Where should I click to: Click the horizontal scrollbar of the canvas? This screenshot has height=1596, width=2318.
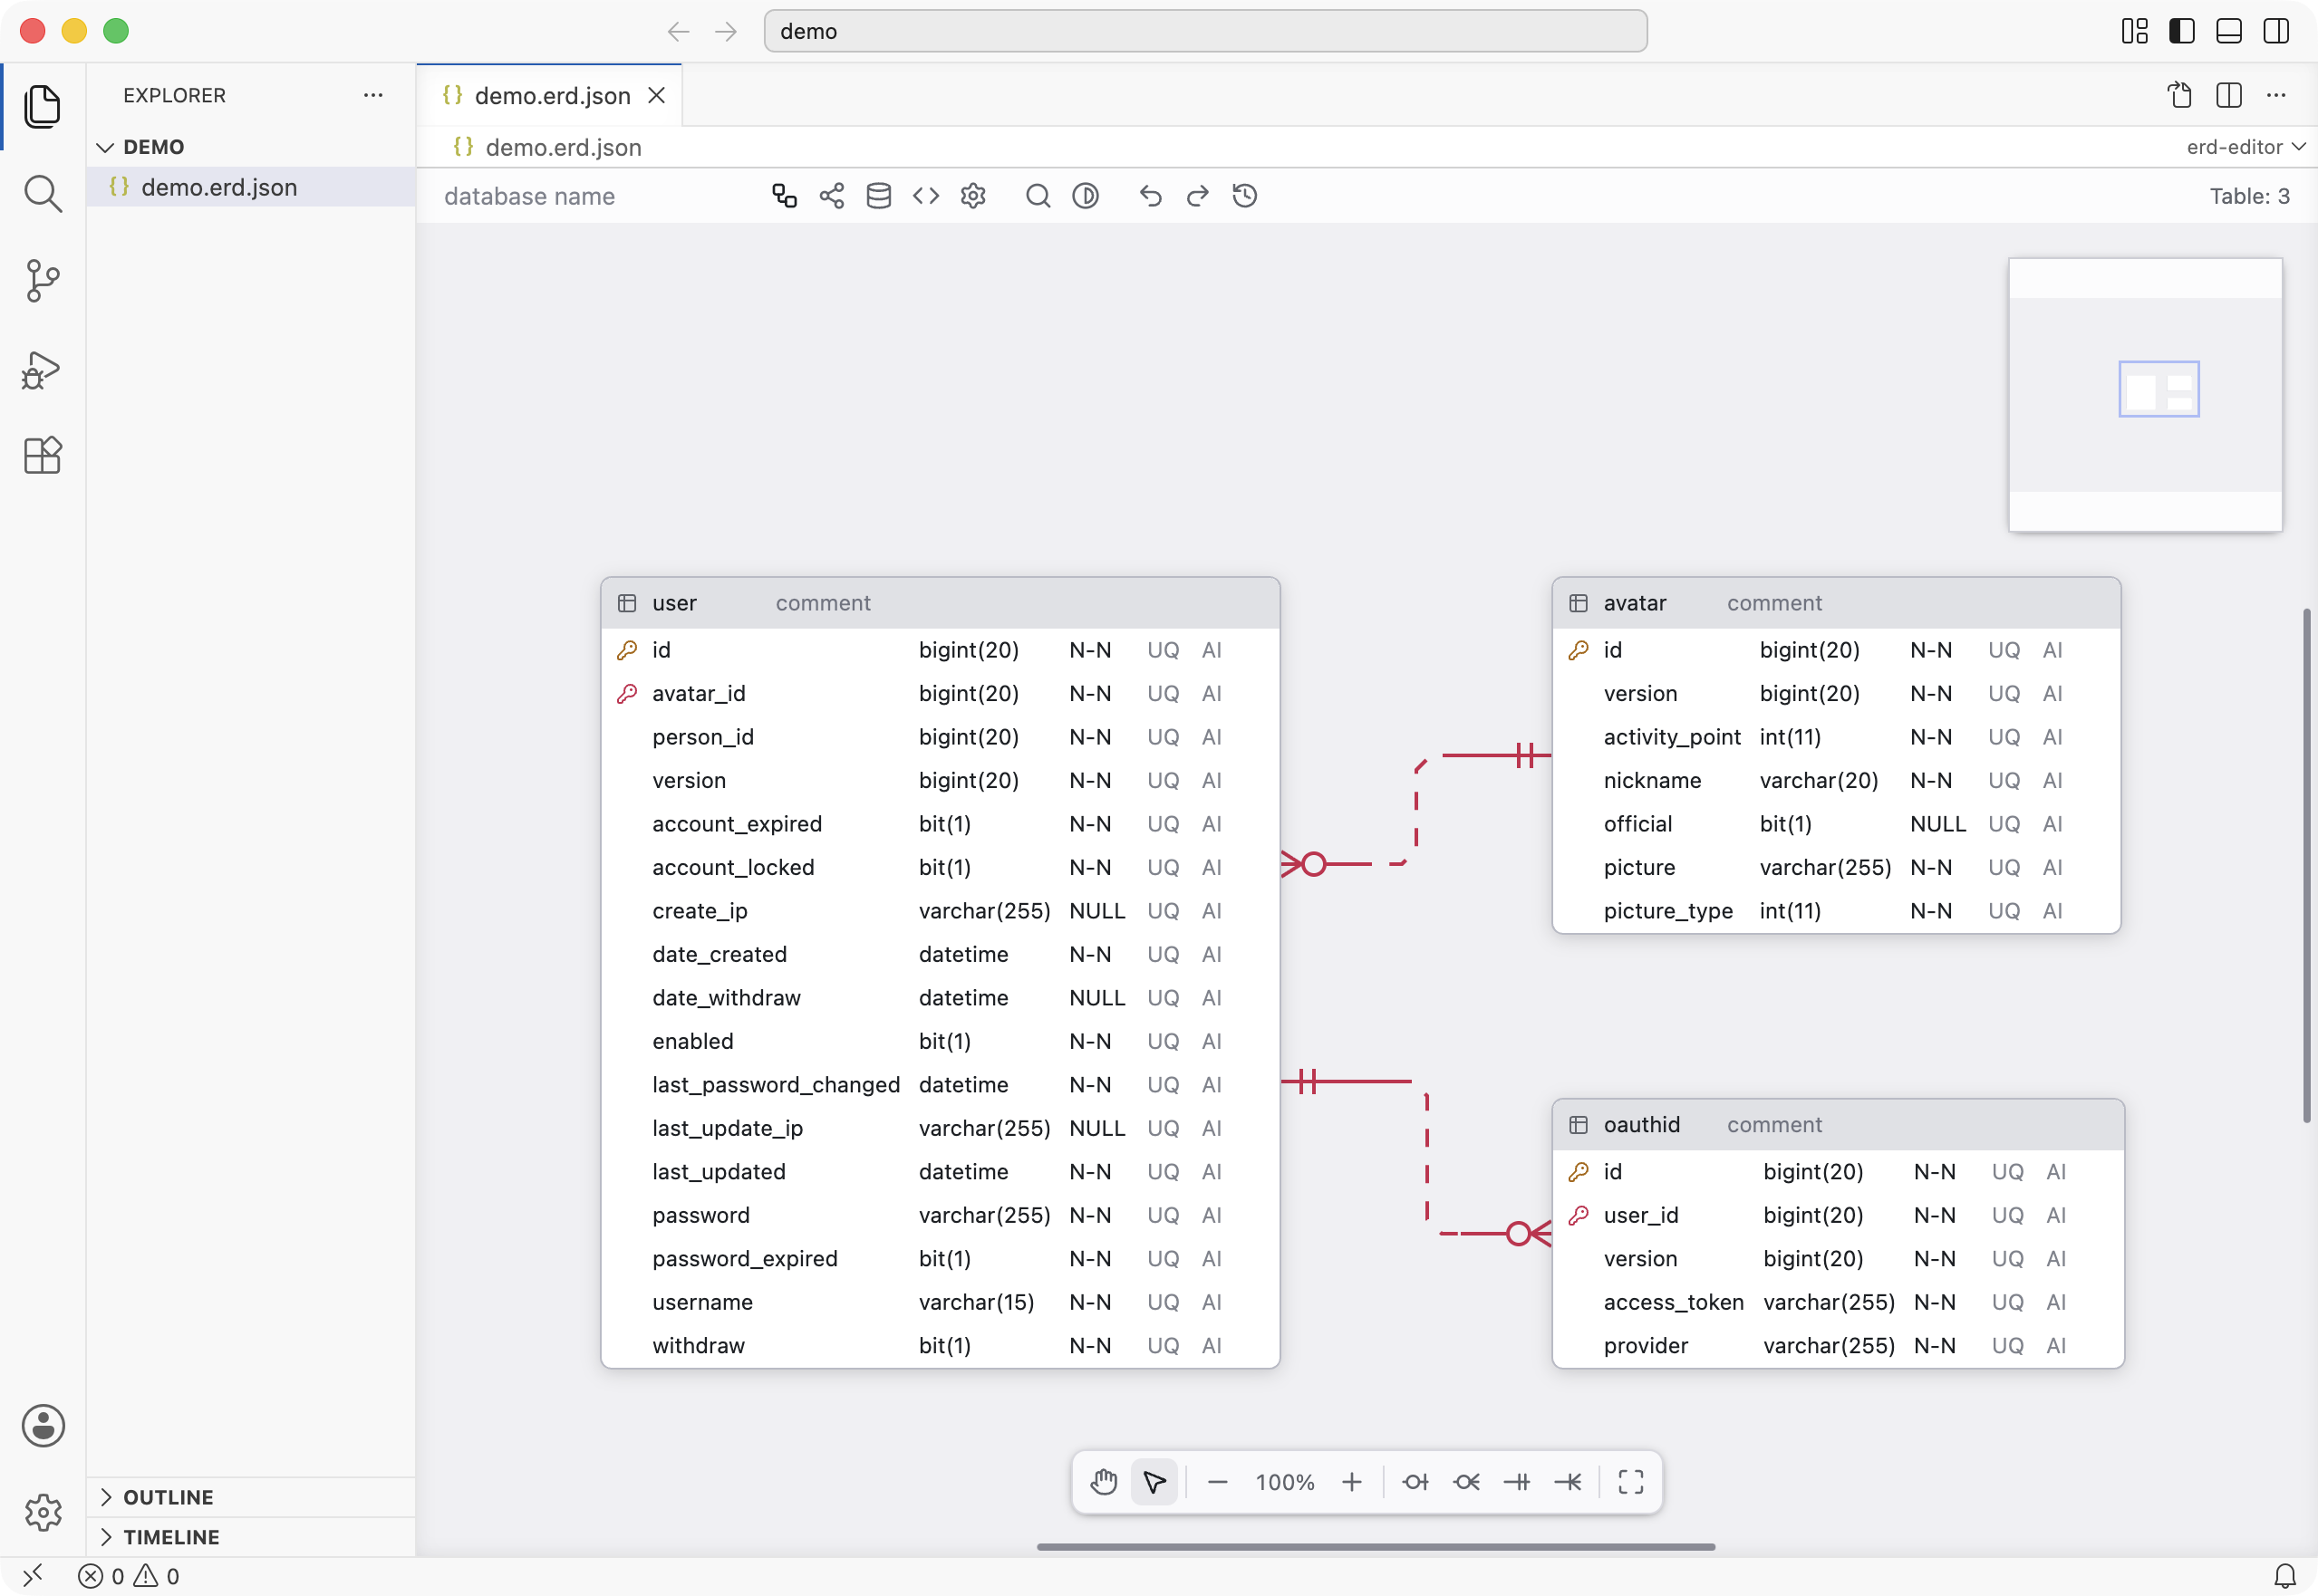[1376, 1546]
